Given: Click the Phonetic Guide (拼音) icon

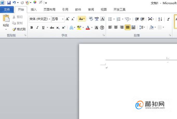Looking at the screenshot, I should 97,19.
